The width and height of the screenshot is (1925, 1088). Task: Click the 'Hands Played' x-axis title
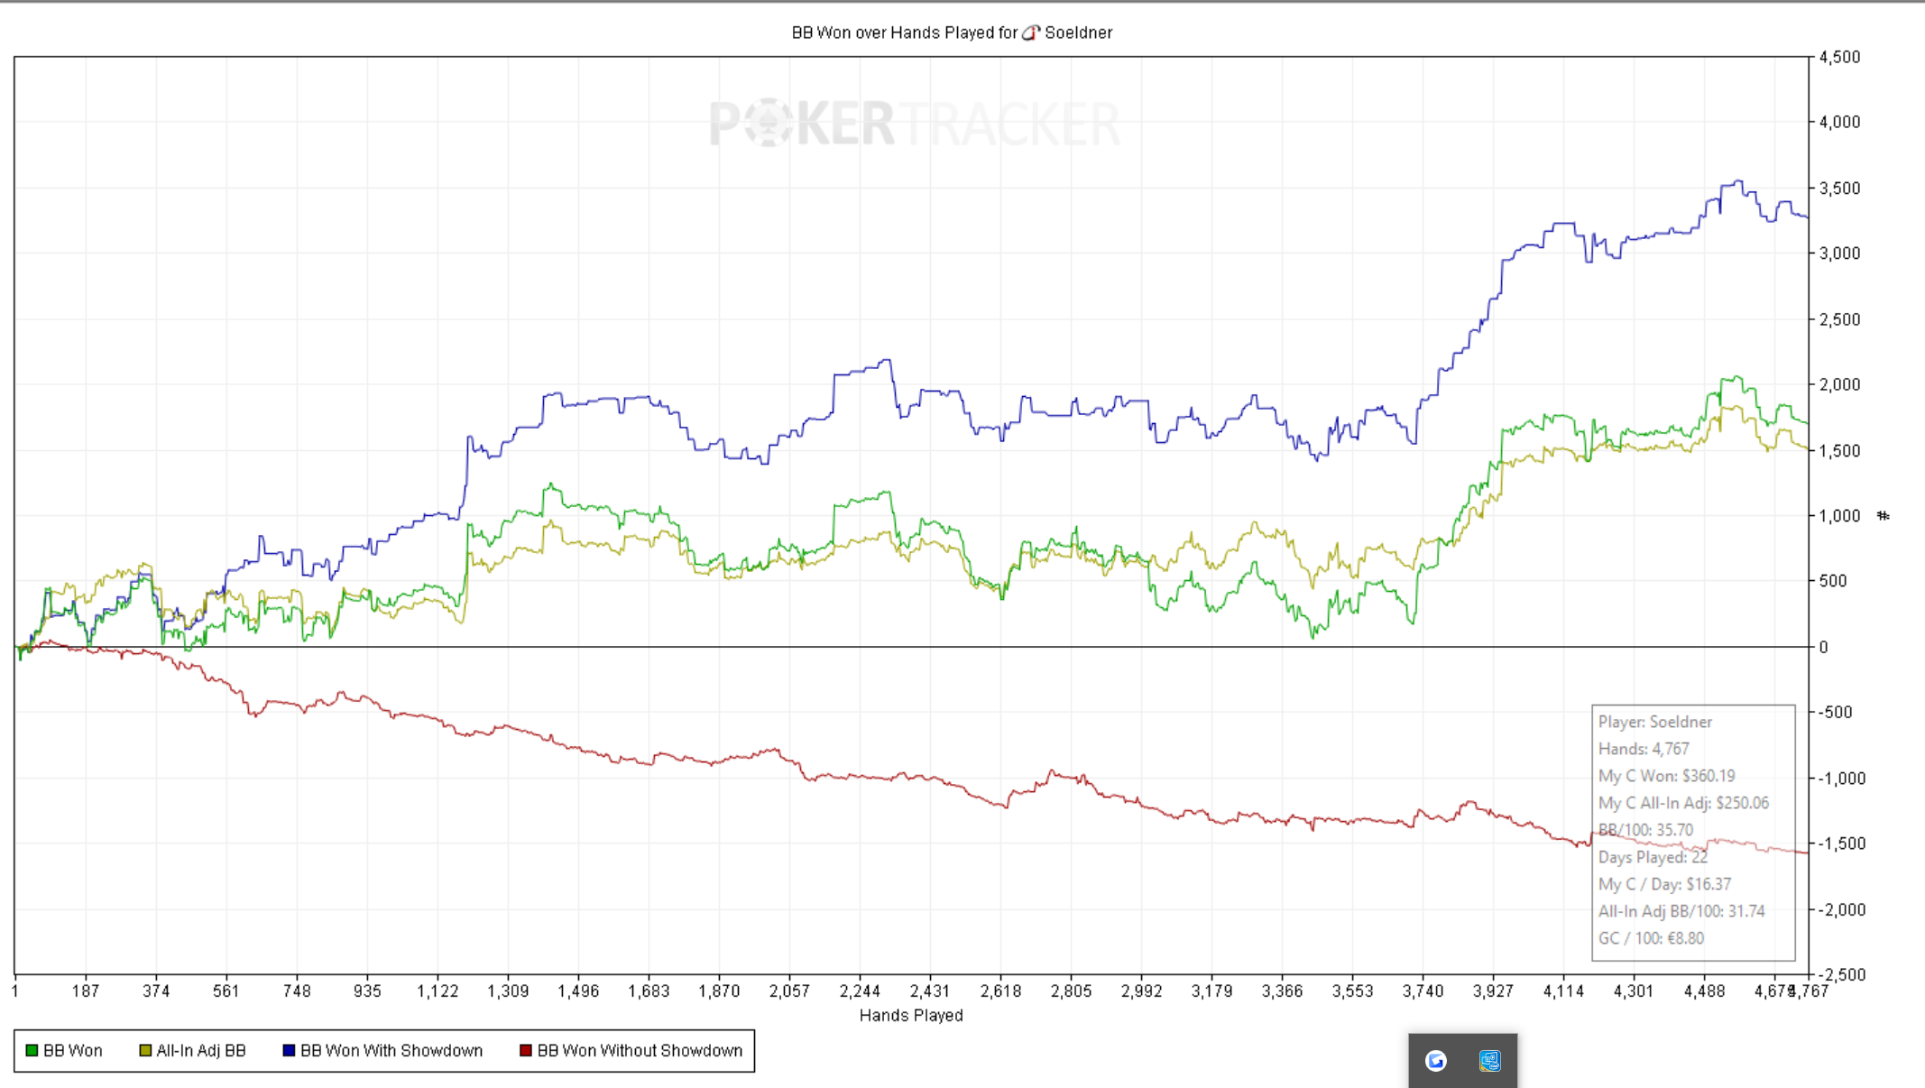pyautogui.click(x=911, y=1016)
